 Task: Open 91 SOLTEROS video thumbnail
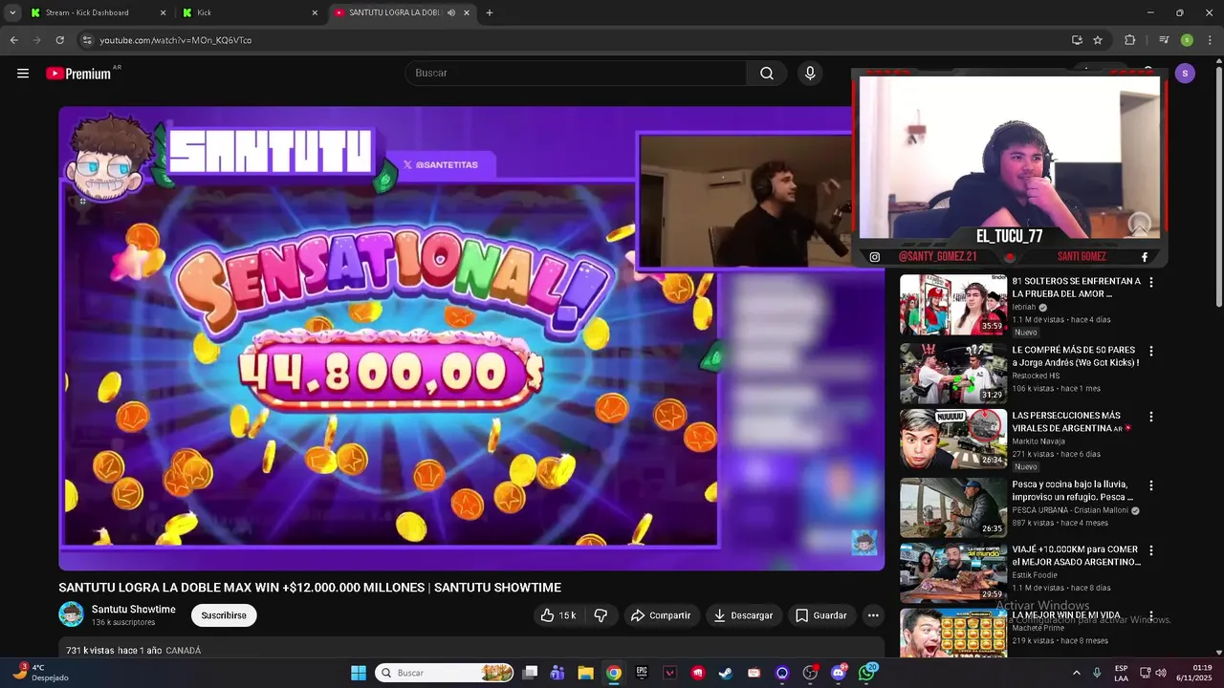[x=952, y=305]
